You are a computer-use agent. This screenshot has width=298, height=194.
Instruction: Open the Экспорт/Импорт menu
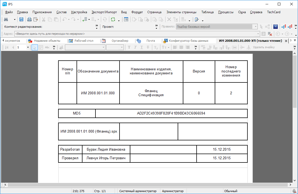(104, 12)
